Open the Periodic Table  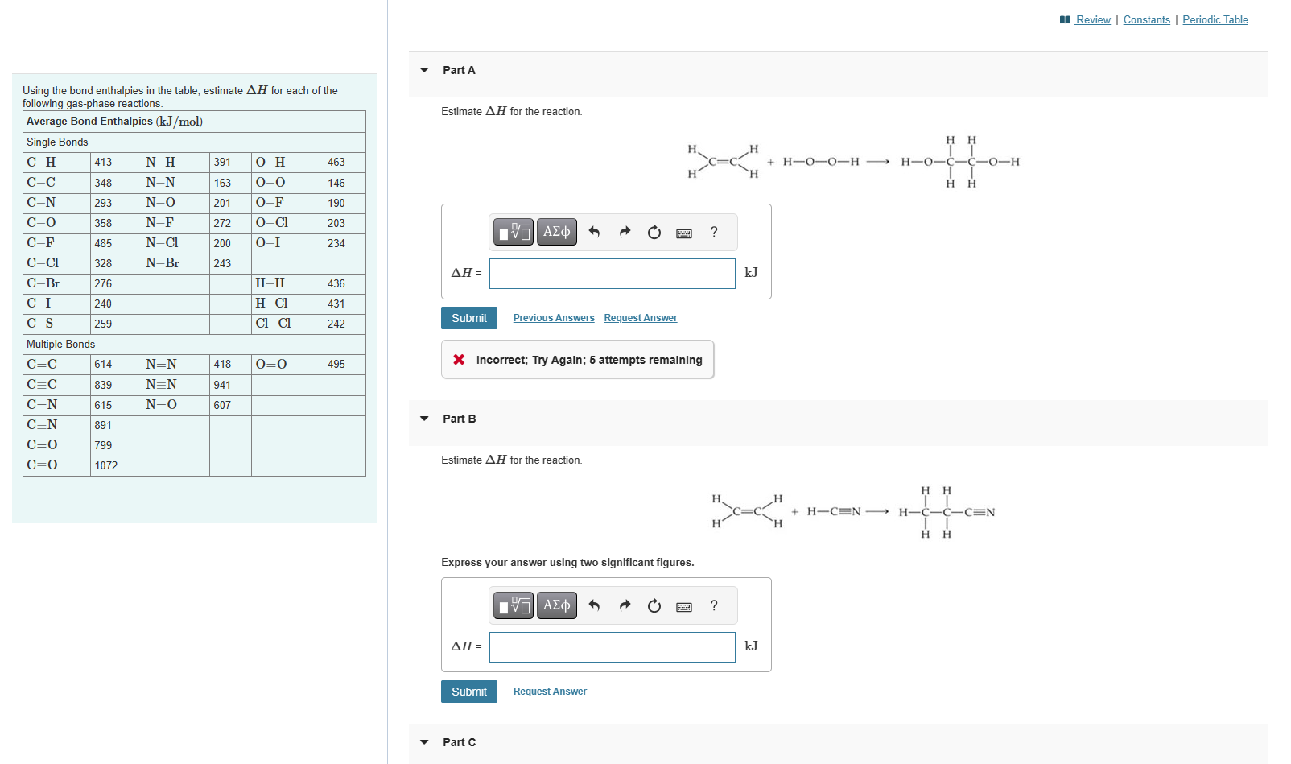[1215, 19]
